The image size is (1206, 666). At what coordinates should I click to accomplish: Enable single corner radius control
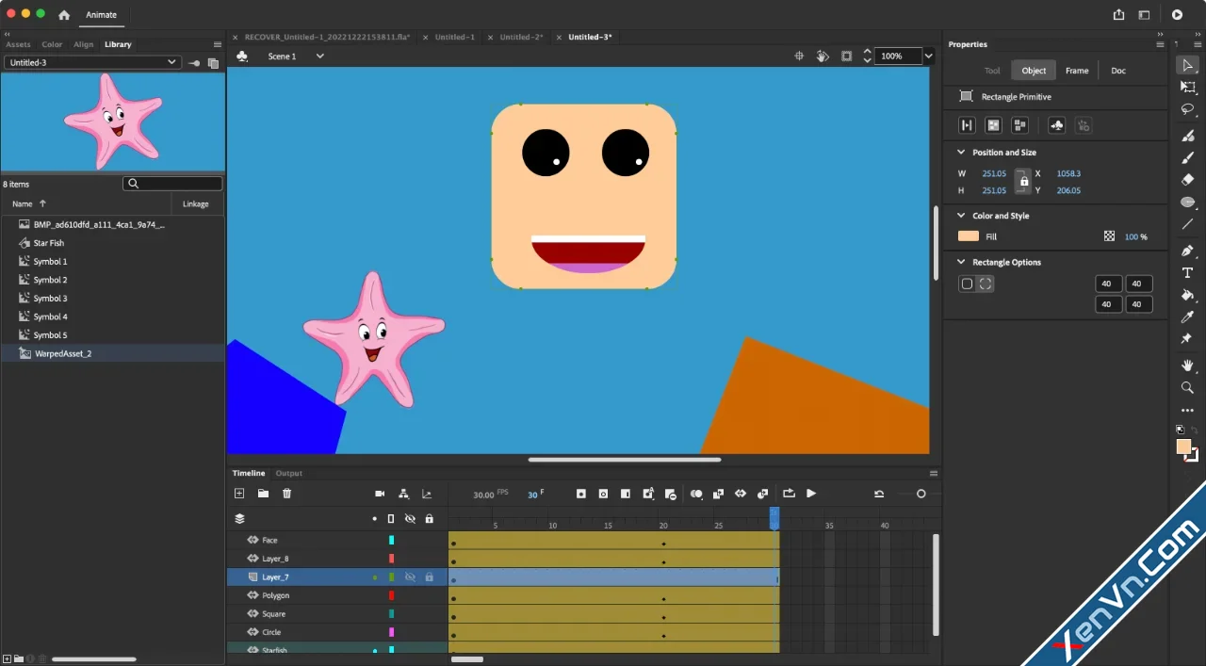[x=967, y=284]
